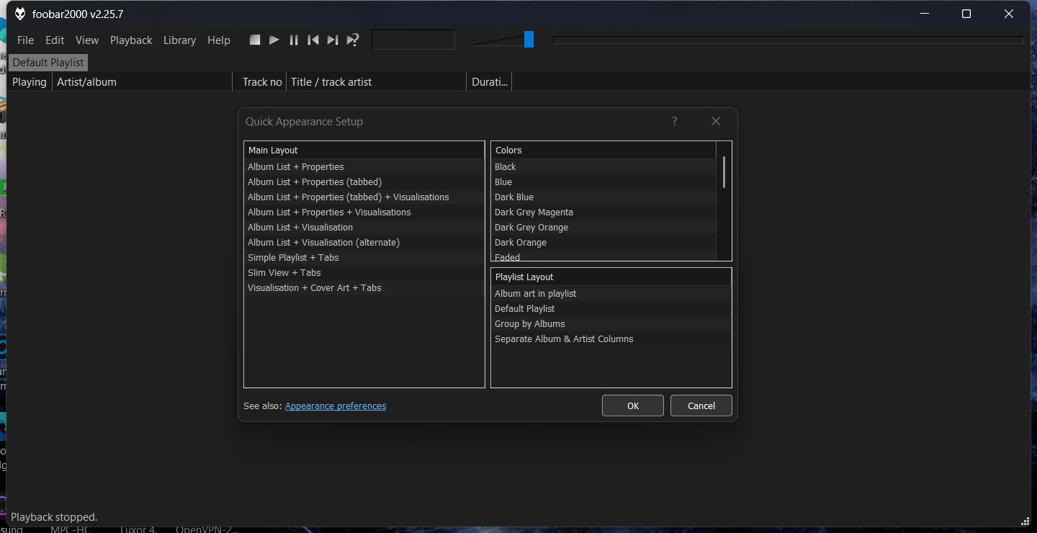Click the random playback icon
Screen dimensions: 1037x533
(352, 40)
